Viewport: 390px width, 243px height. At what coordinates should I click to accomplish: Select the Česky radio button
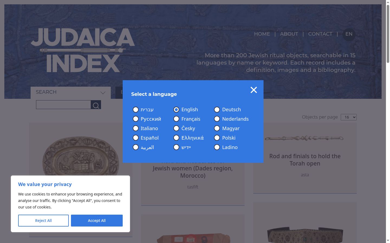tap(176, 129)
